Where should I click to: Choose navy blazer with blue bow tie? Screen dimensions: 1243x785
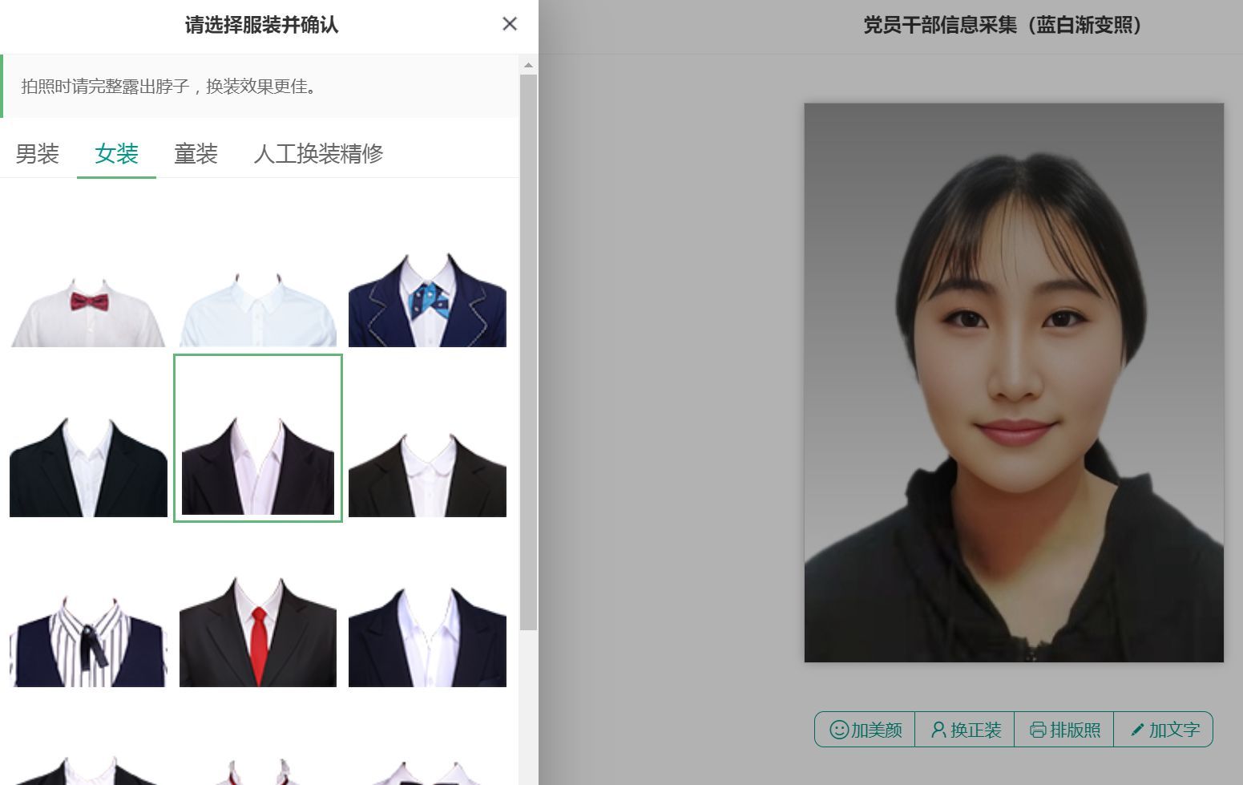(x=427, y=300)
